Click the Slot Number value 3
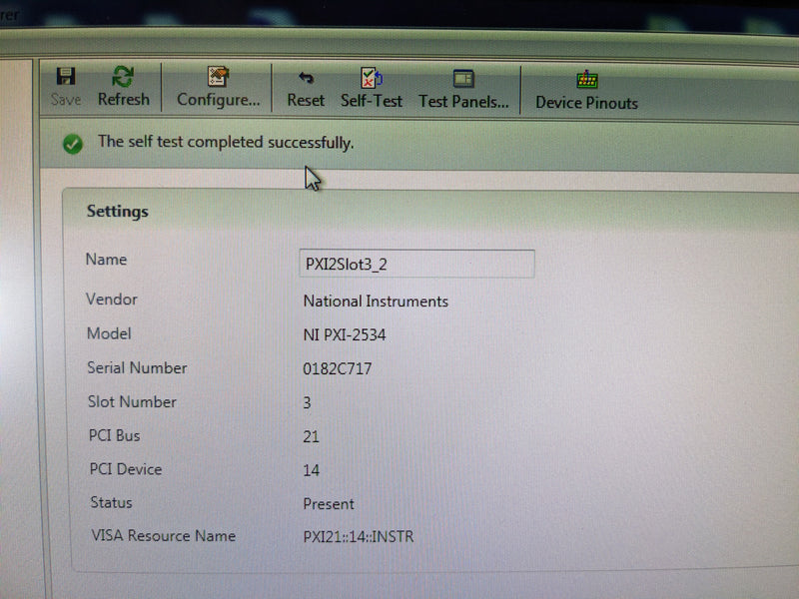The image size is (799, 599). point(308,403)
